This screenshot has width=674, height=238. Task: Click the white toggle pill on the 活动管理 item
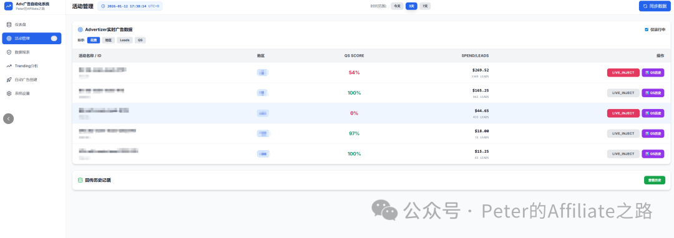point(54,38)
